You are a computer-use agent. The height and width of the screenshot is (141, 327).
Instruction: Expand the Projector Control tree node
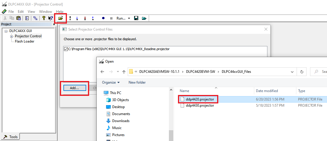tap(12, 36)
